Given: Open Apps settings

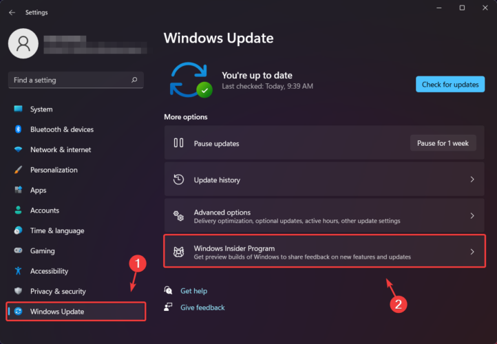Looking at the screenshot, I should [76, 190].
